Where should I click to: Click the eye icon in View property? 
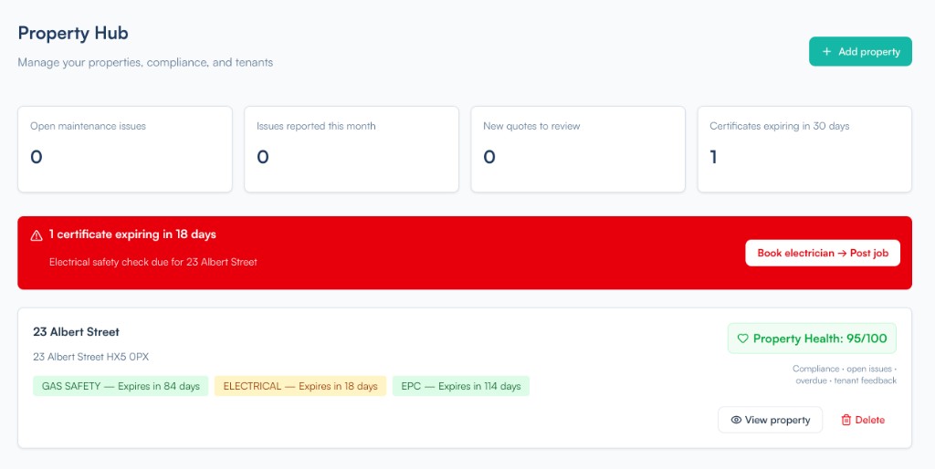click(x=735, y=420)
